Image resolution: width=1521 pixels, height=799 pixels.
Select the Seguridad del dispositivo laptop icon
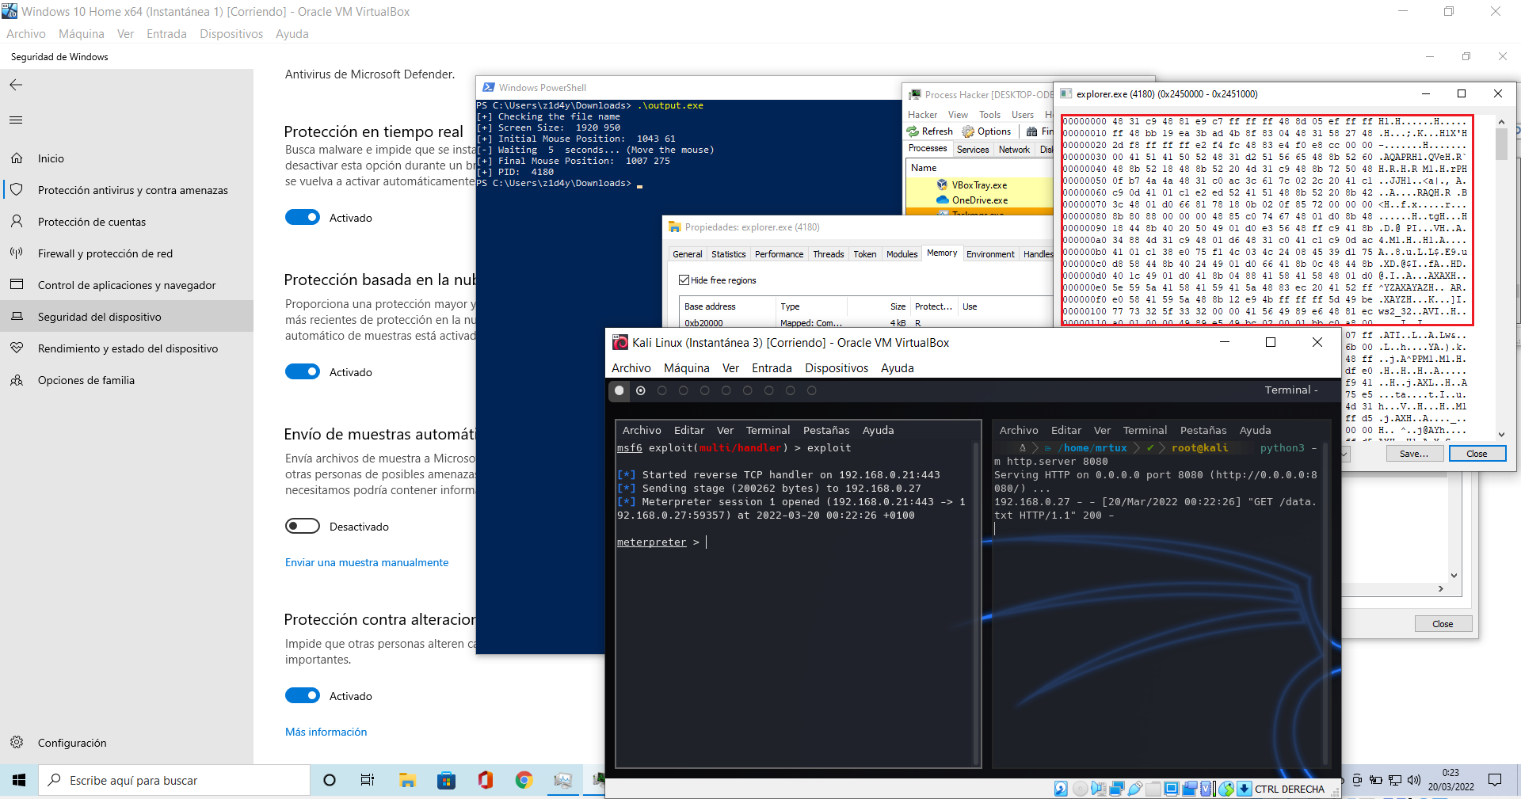click(17, 317)
